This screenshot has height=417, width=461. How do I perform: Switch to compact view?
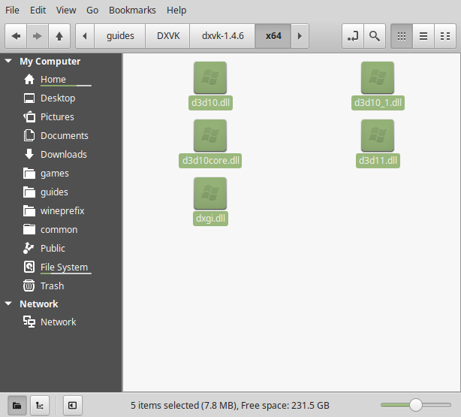click(x=445, y=36)
